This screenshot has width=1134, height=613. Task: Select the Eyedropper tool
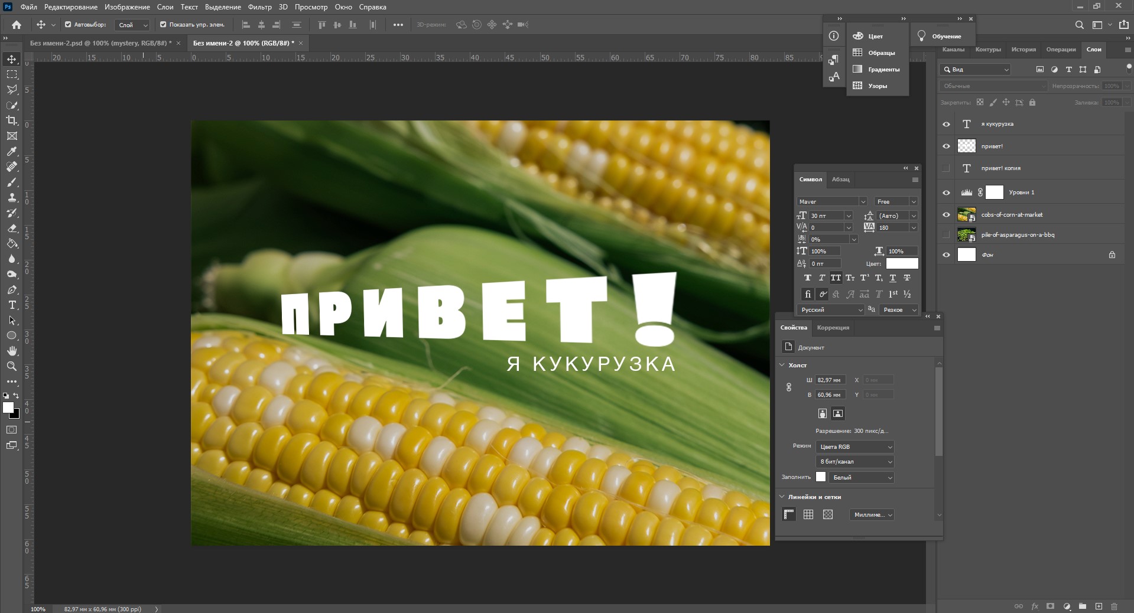(x=12, y=151)
